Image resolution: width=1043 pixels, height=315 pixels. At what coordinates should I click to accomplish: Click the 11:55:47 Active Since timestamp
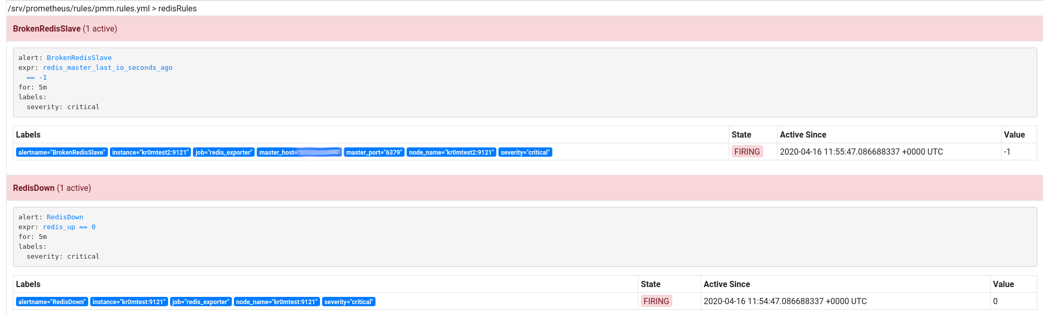click(861, 152)
